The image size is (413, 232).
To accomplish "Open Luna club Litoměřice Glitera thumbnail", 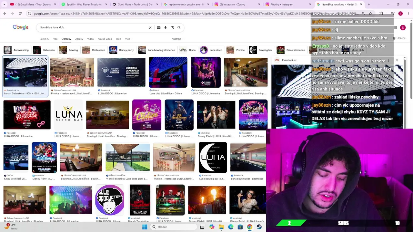I will (168, 72).
